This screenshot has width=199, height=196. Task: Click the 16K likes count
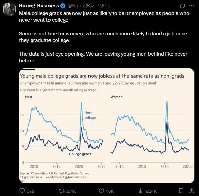pyautogui.click(x=110, y=191)
